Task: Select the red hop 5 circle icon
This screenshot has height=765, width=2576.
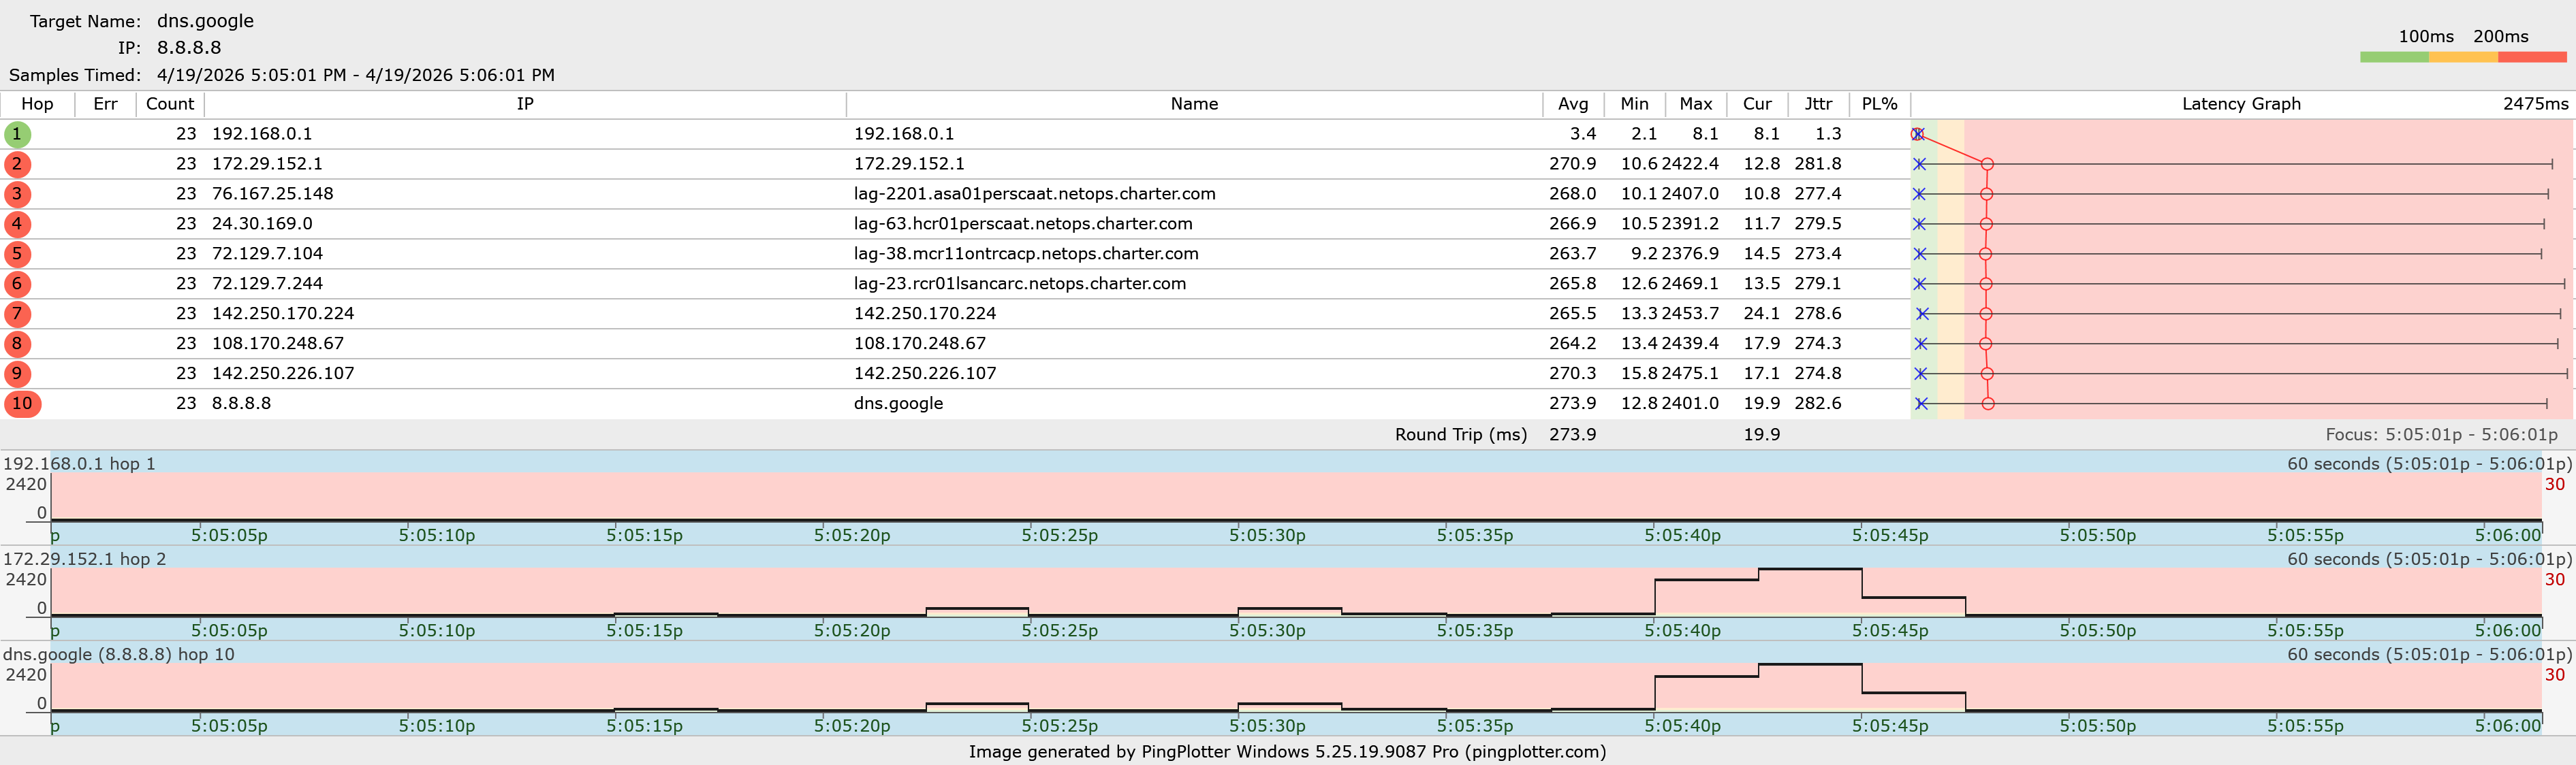Action: tap(17, 254)
